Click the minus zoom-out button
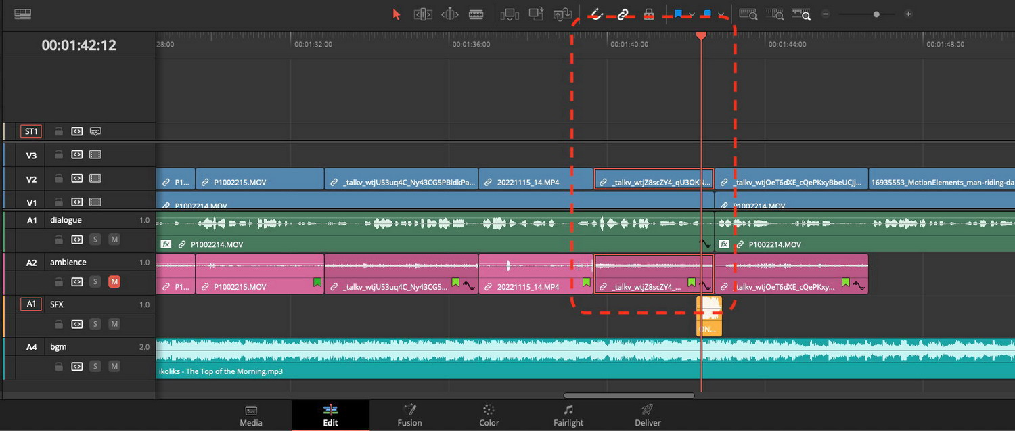 (x=826, y=14)
